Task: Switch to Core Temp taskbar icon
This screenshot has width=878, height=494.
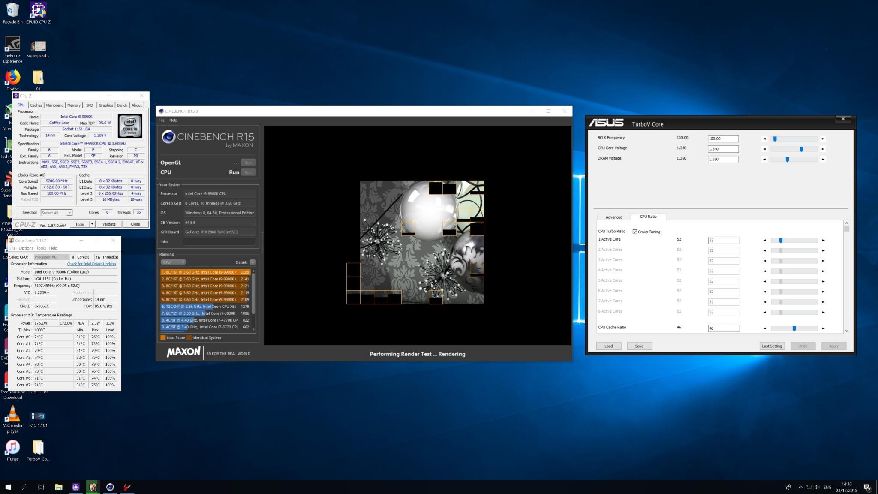Action: [x=93, y=487]
